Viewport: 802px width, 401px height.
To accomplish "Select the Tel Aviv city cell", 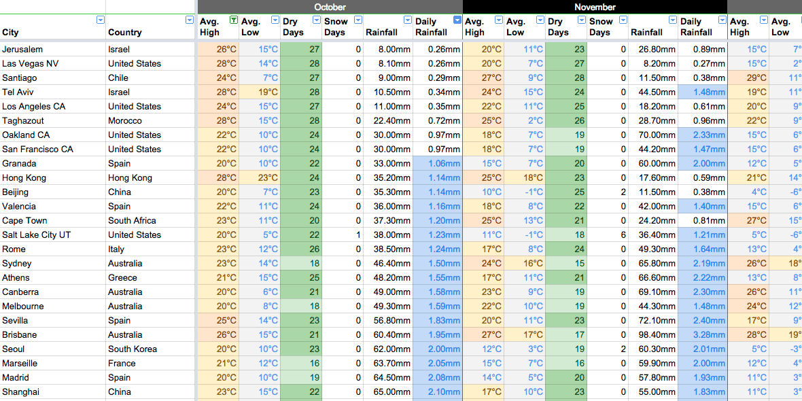I will click(x=53, y=92).
